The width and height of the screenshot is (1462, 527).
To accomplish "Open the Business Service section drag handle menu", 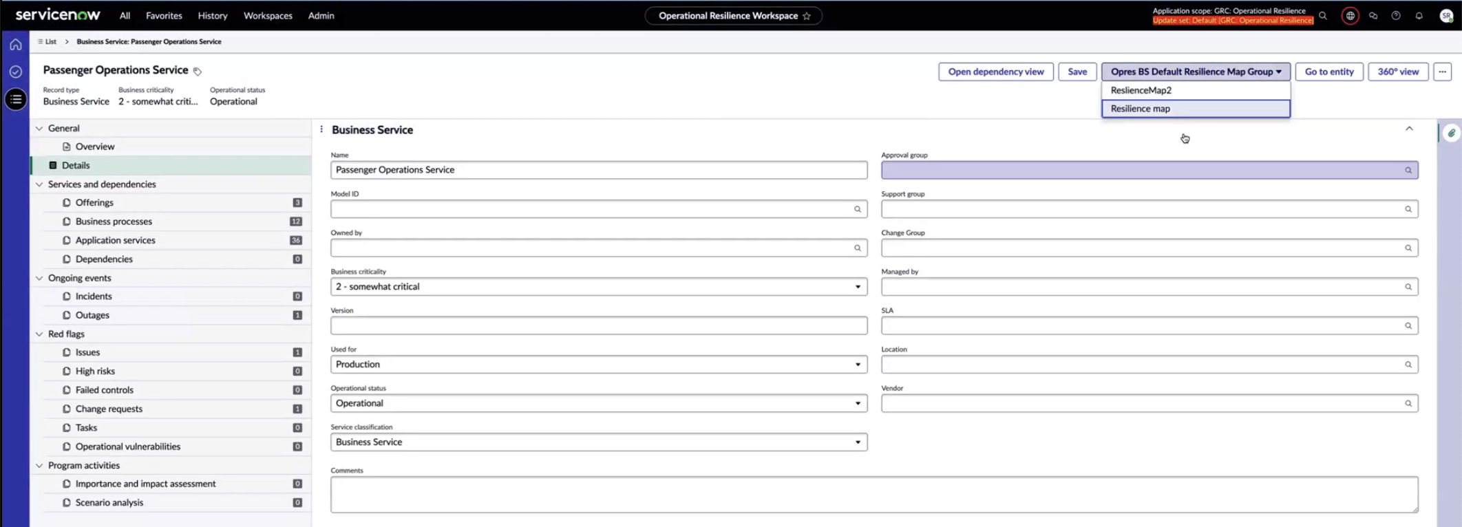I will tap(321, 129).
